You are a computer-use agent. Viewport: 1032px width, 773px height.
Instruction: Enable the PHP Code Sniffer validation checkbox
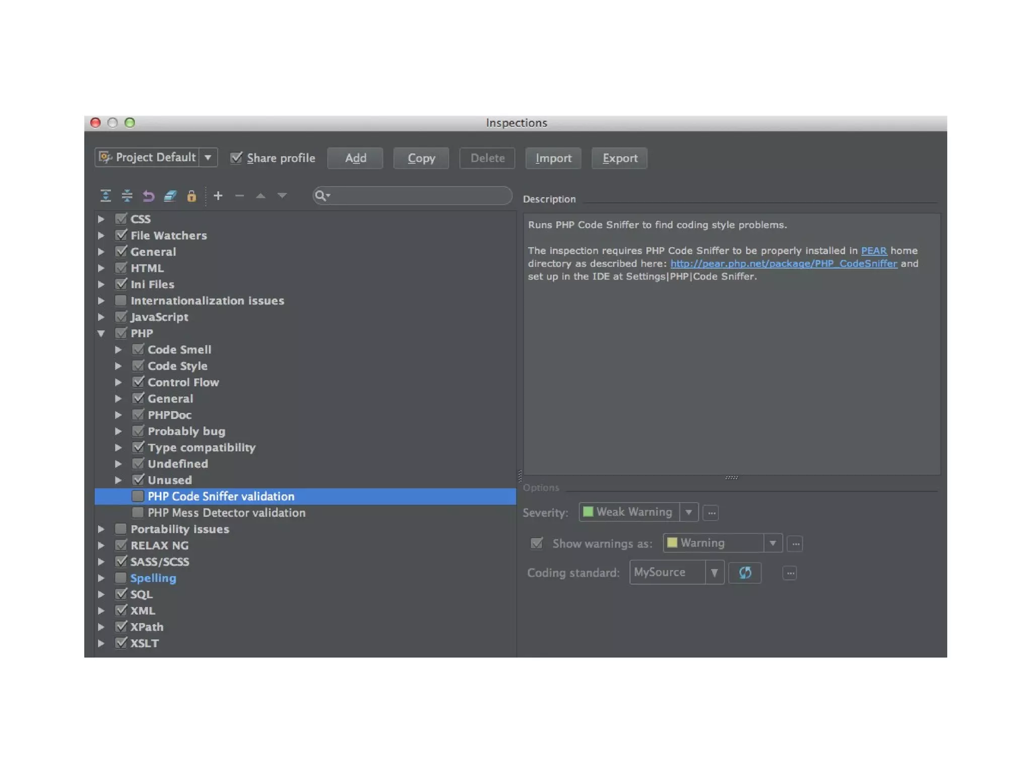[138, 496]
